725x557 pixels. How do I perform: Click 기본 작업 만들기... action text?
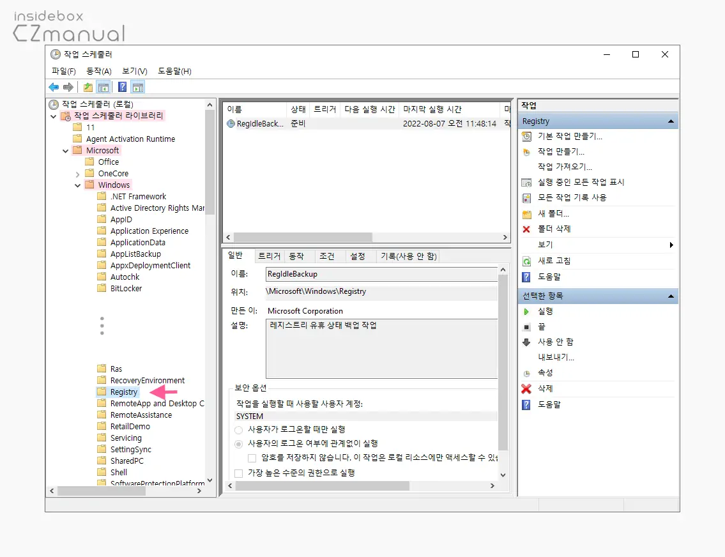(x=570, y=136)
